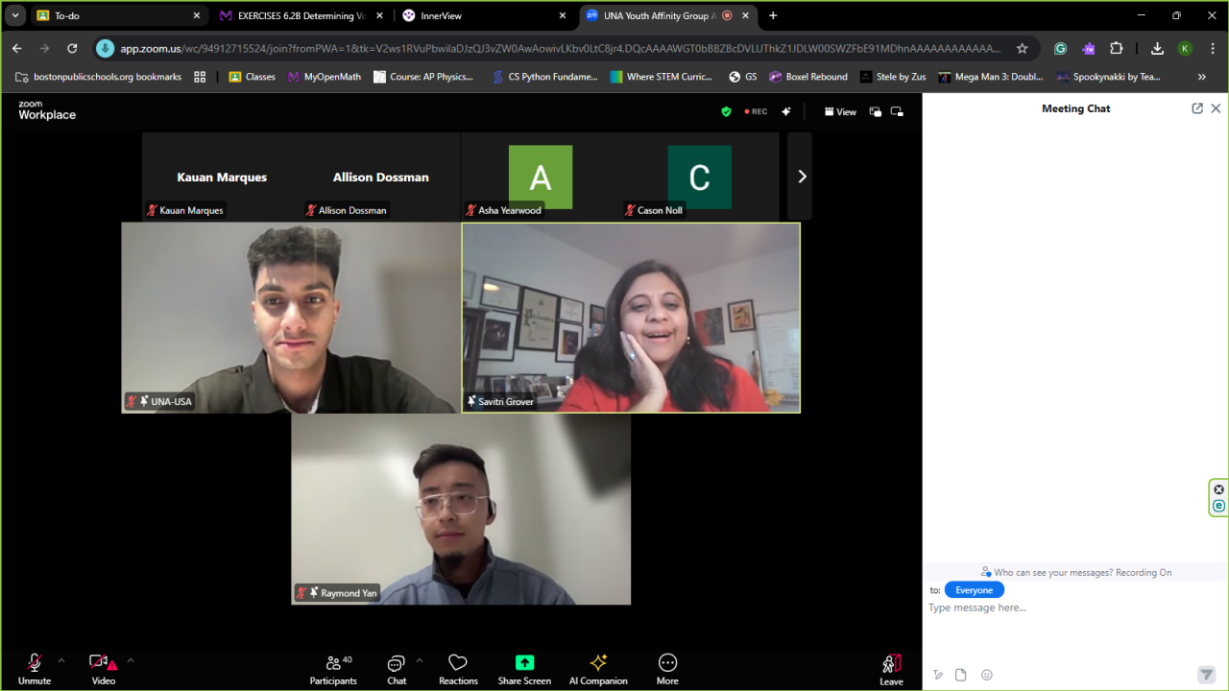Open the Course: AP Physics bookmark
This screenshot has width=1229, height=691.
(422, 77)
